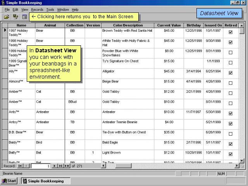
Task: Click the design edit toolbar icon
Action: [x=15, y=17]
